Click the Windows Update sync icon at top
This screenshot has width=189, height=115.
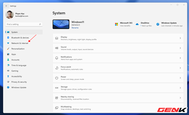pyautogui.click(x=158, y=24)
